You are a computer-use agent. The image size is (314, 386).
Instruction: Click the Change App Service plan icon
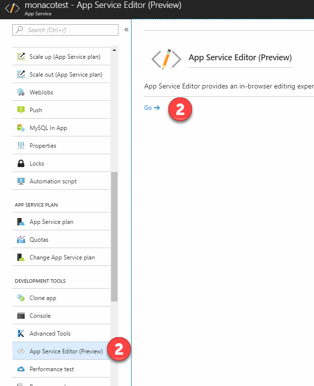click(x=21, y=257)
